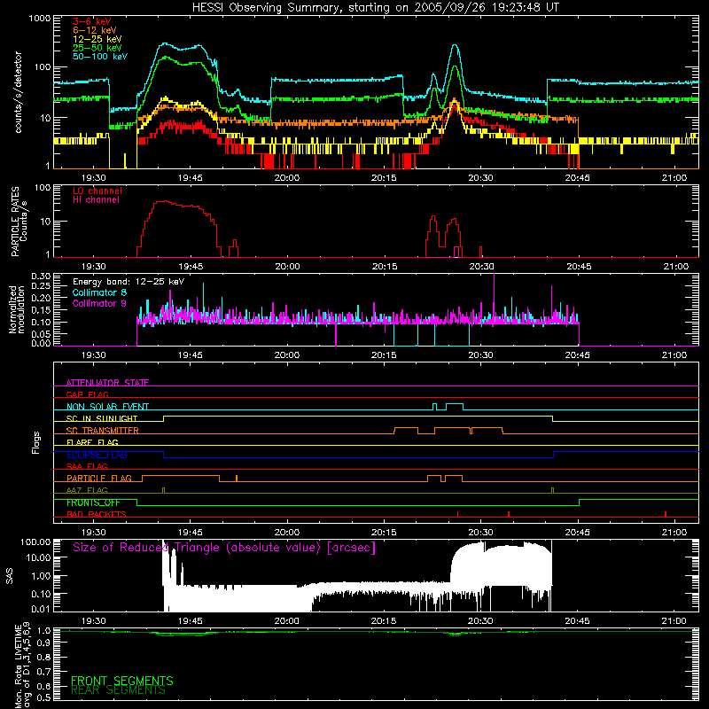Click the "LO channel" legend label
This screenshot has width=709, height=709.
pyautogui.click(x=97, y=191)
